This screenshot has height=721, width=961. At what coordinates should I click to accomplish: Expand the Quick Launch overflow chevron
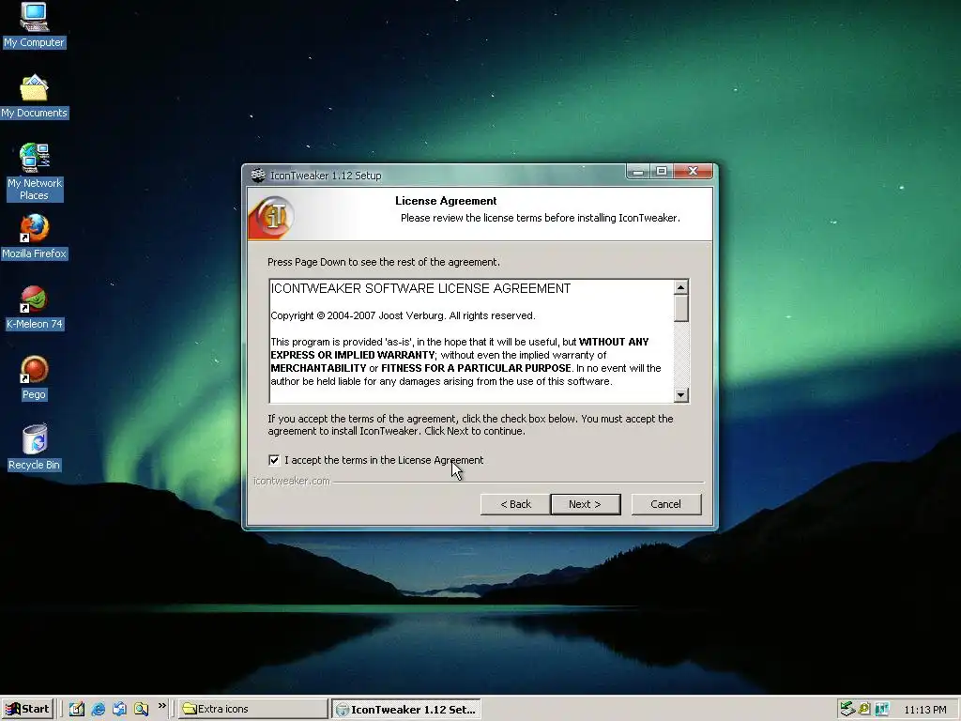(x=161, y=706)
